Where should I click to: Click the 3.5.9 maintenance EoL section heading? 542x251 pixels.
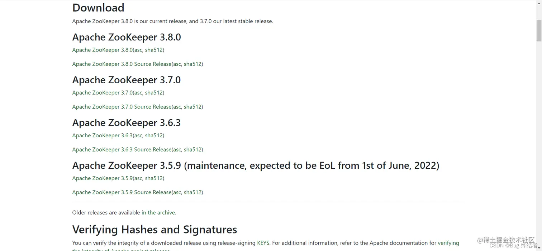click(256, 166)
